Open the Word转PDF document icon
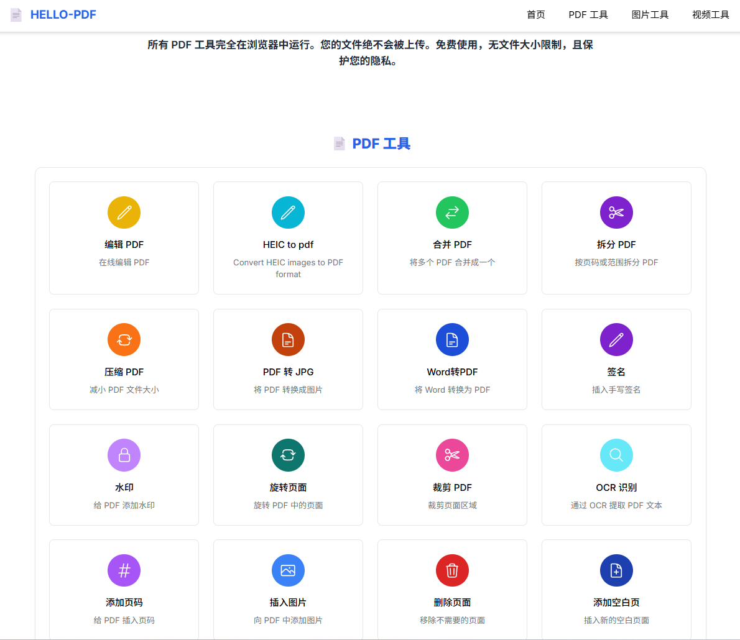Viewport: 740px width, 640px height. [x=452, y=339]
